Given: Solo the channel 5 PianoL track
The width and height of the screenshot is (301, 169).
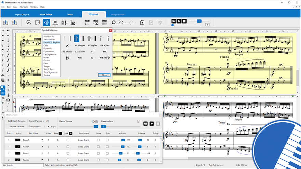Looking at the screenshot, I should (107, 153).
